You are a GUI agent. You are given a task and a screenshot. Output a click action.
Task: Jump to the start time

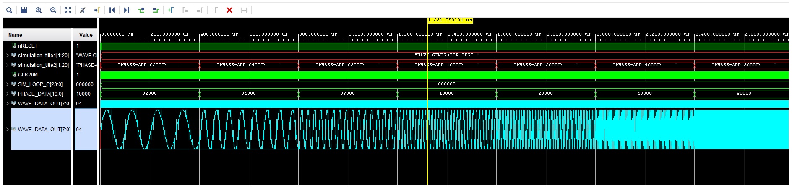[x=112, y=10]
